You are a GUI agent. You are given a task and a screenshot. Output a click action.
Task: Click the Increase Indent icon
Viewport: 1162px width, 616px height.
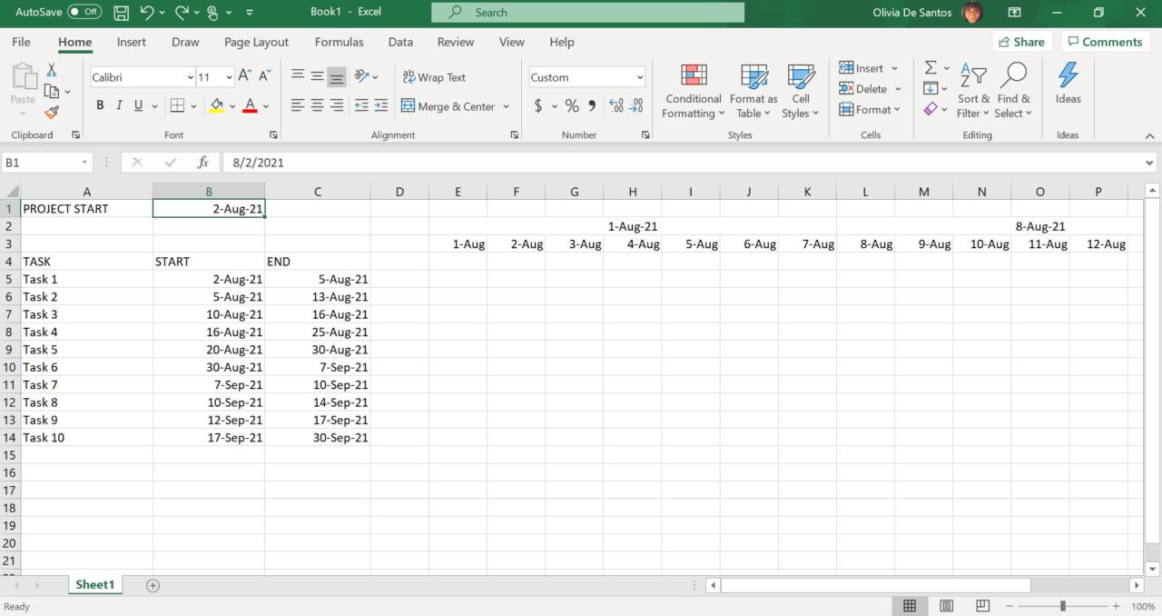pyautogui.click(x=381, y=106)
